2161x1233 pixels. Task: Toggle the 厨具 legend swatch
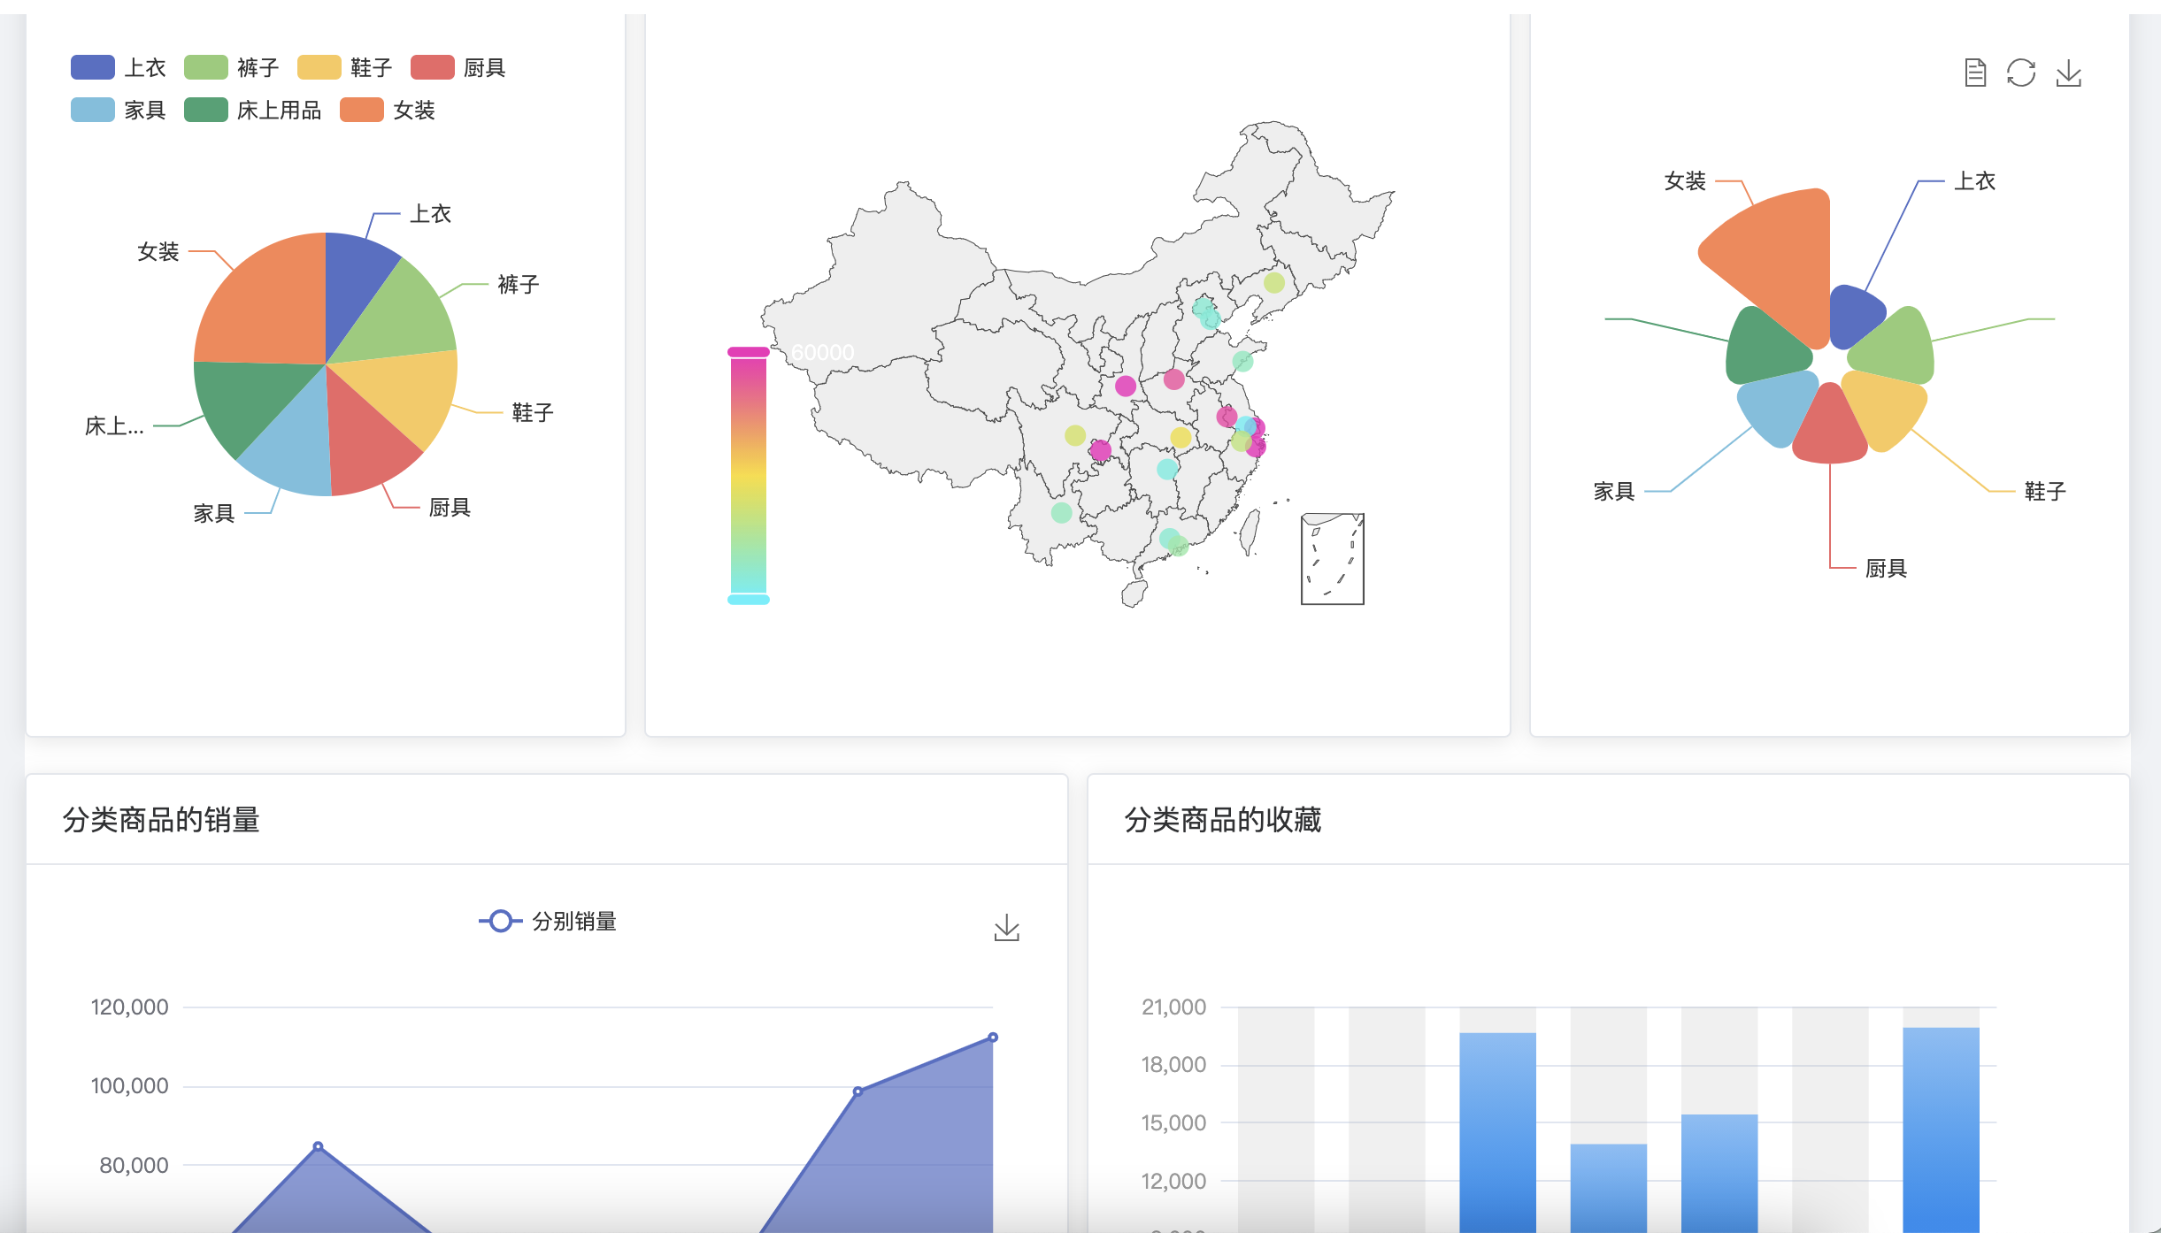(433, 67)
